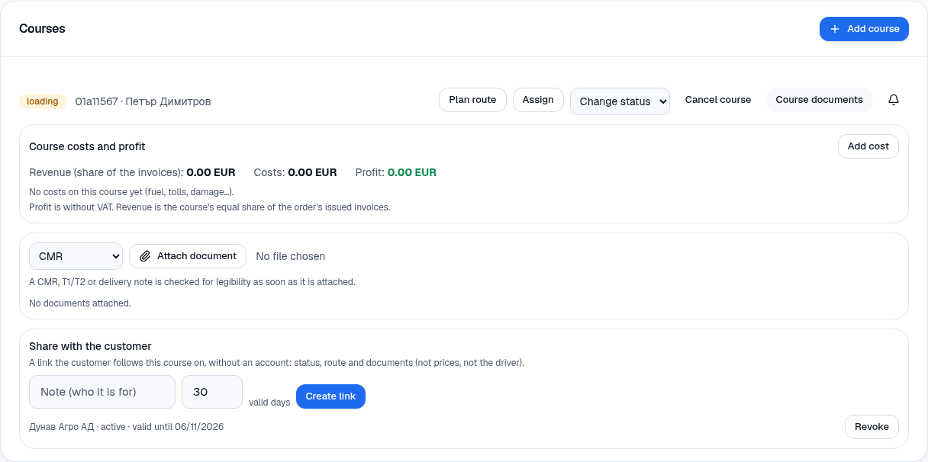Click the Course costs and profit heading
This screenshot has height=462, width=928.
tap(87, 146)
